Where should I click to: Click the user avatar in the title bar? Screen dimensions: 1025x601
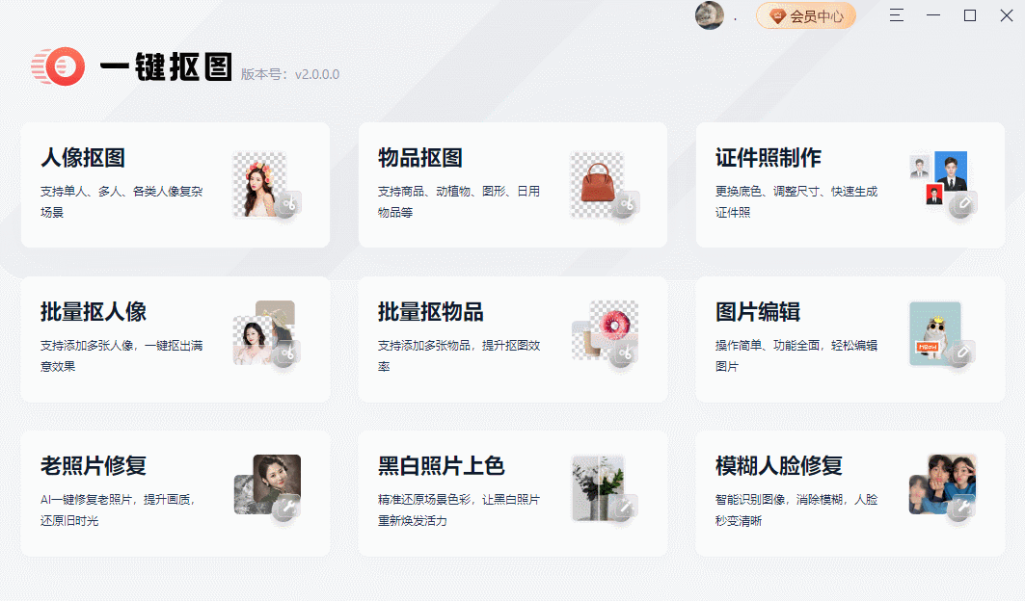tap(710, 15)
